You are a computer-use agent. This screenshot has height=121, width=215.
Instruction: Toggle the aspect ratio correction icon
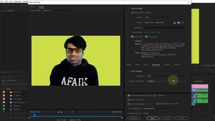coord(98,112)
